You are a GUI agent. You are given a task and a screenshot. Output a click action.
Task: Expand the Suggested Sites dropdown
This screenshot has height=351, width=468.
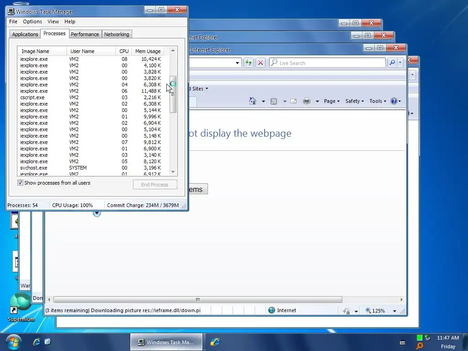pos(207,89)
